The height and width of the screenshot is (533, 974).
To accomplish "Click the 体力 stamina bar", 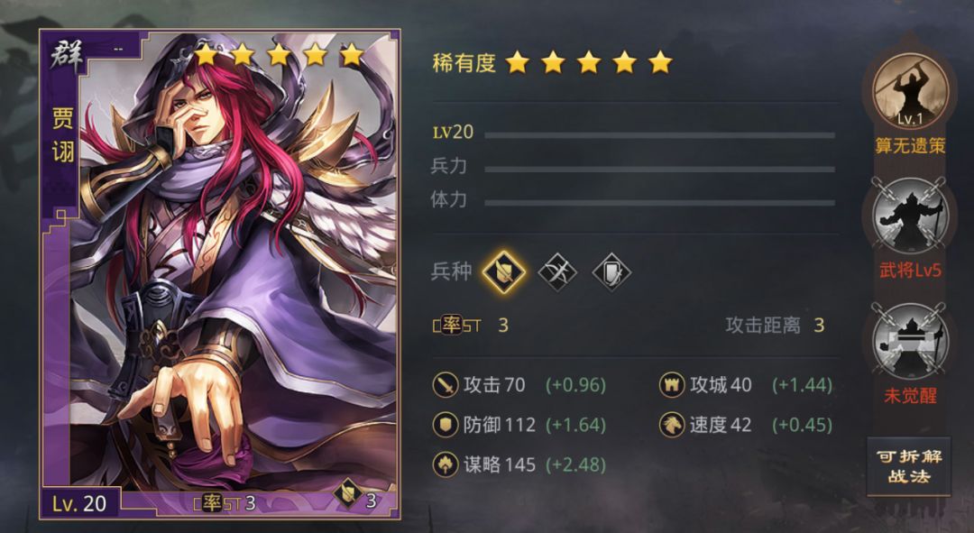I will coord(659,202).
